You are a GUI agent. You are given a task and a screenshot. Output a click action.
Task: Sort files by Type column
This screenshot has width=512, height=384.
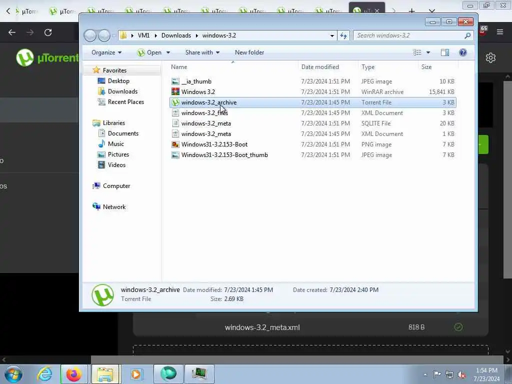click(368, 67)
